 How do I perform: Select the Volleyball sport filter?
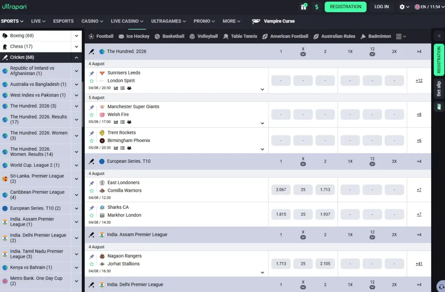pyautogui.click(x=203, y=36)
